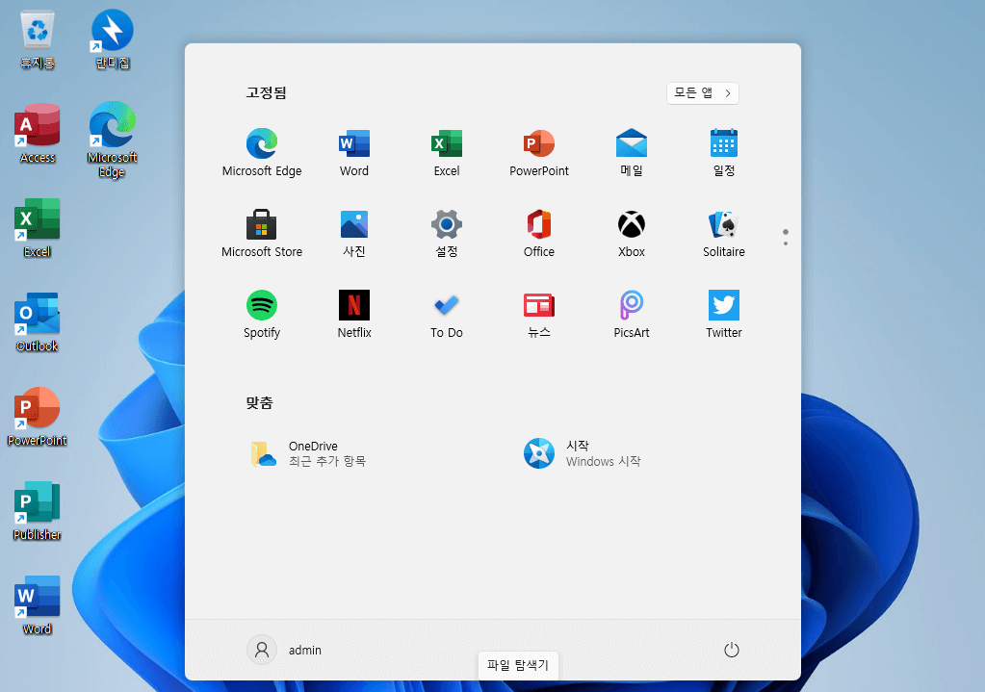Select the Publisher desktop shortcut
Viewport: 985px width, 692px height.
(37, 510)
